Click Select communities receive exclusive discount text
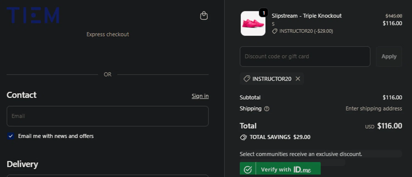The height and width of the screenshot is (177, 412). click(301, 154)
